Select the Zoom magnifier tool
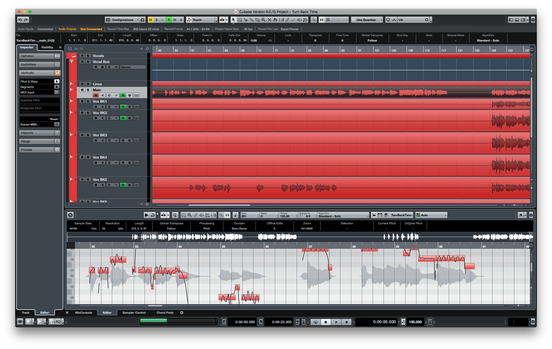The image size is (552, 349). pos(264,20)
